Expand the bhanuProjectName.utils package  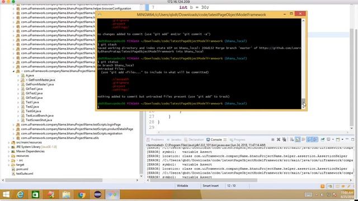13,138
